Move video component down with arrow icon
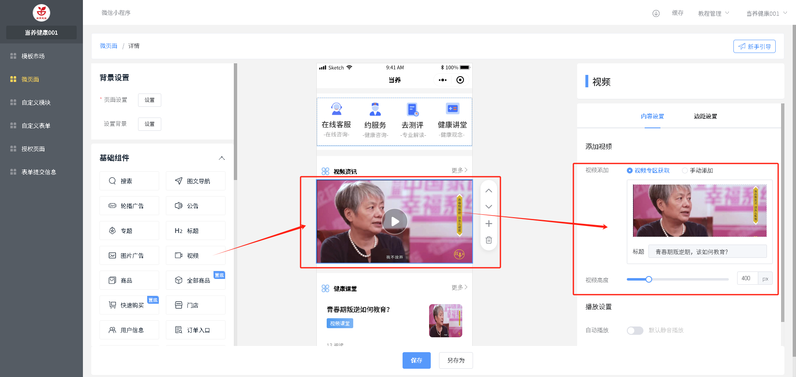The image size is (796, 377). pos(489,207)
